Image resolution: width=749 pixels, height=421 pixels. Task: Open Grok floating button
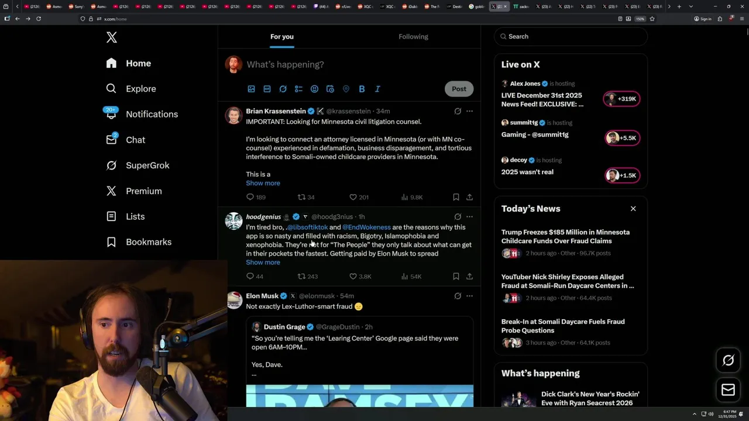tap(728, 361)
